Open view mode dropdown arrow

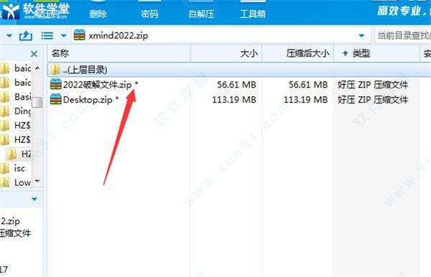click(63, 36)
